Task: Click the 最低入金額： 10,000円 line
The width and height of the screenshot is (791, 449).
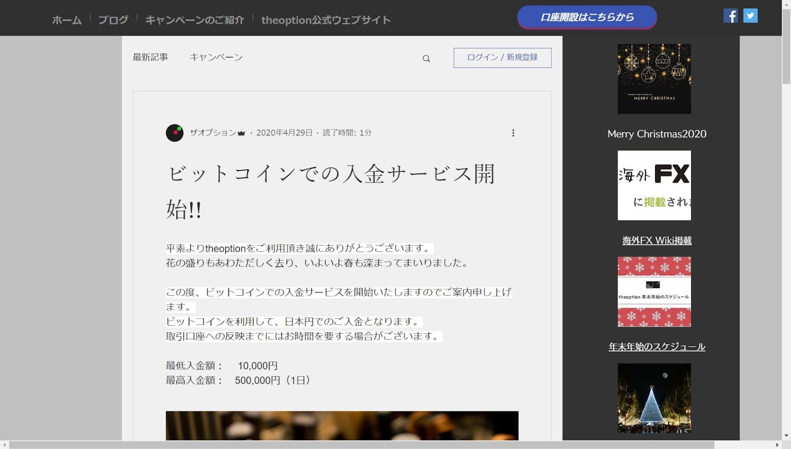Action: (x=221, y=366)
